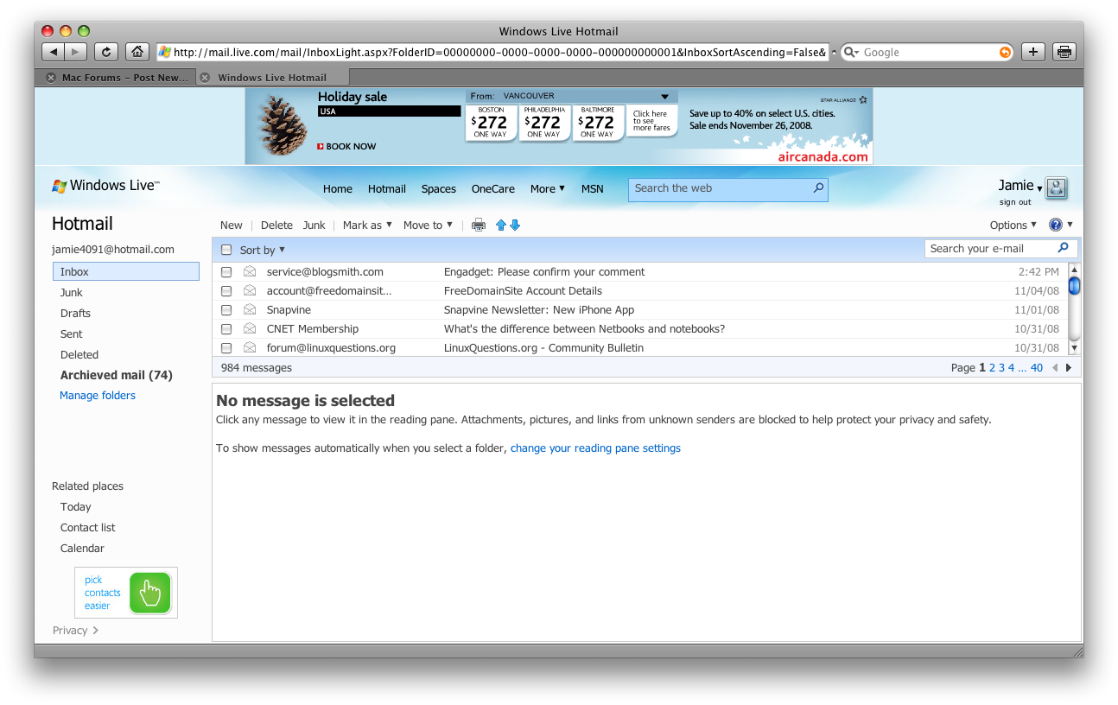Click the browser print page icon
This screenshot has height=705, width=1118.
[x=1064, y=52]
